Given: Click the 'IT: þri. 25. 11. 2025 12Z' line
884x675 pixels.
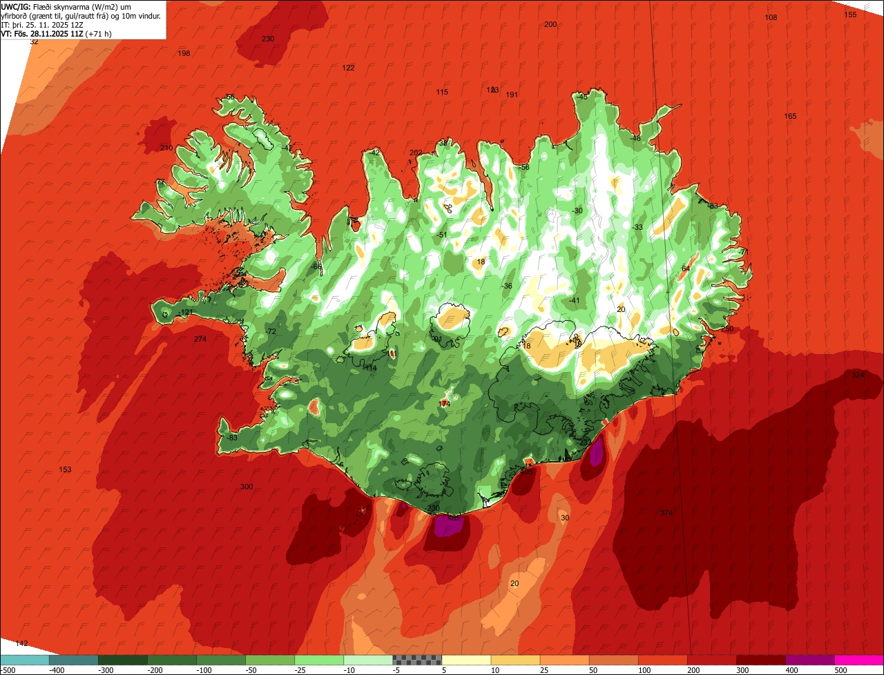Looking at the screenshot, I should tap(42, 24).
